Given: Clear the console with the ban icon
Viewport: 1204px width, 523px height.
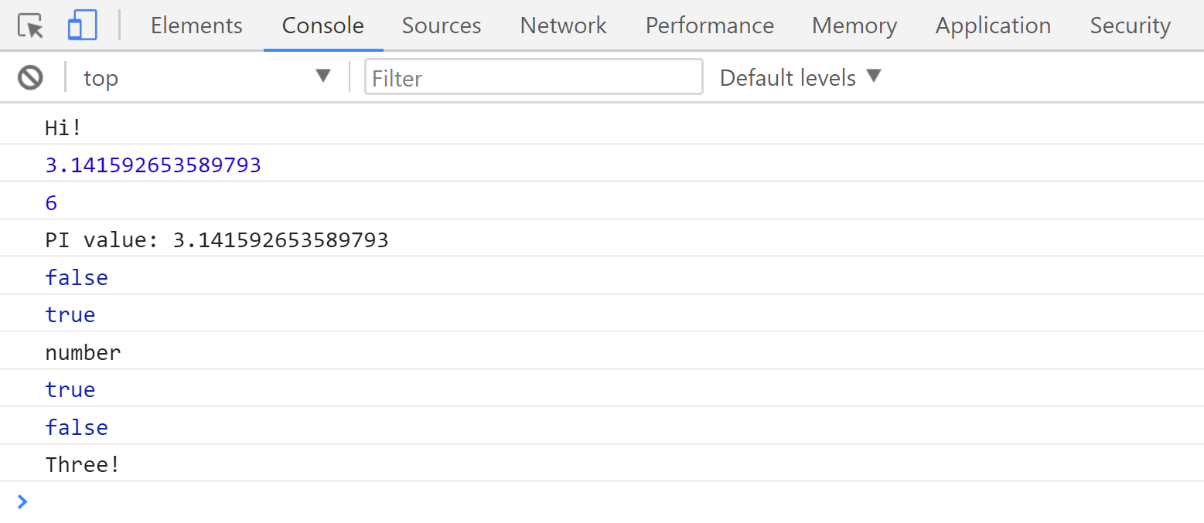Looking at the screenshot, I should pyautogui.click(x=31, y=77).
